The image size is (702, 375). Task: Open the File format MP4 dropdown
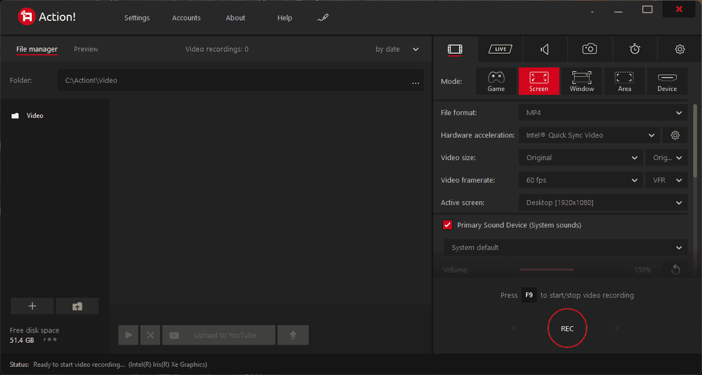tap(603, 112)
